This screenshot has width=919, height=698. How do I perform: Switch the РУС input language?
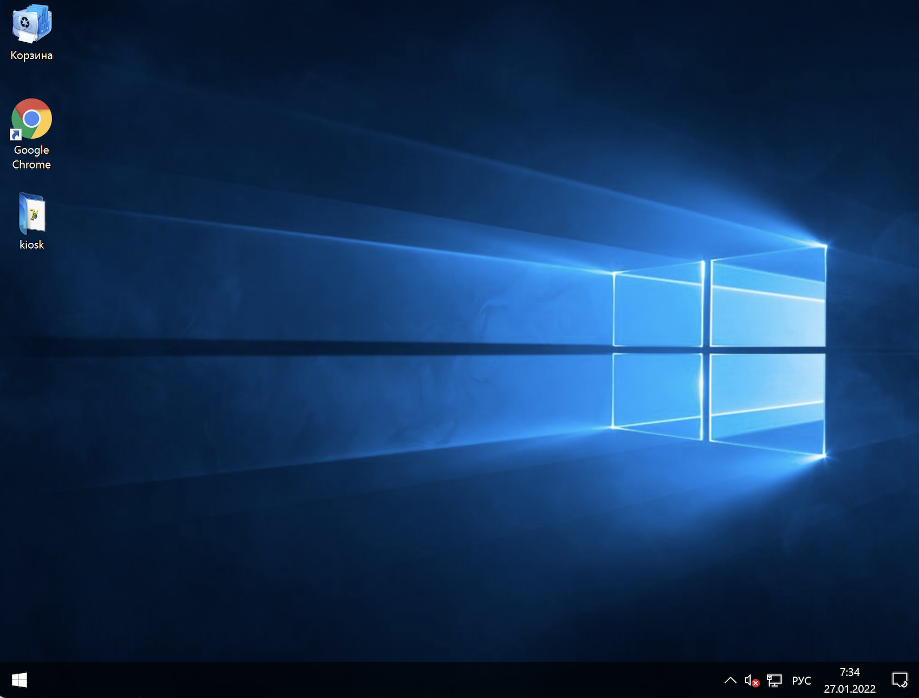[801, 680]
